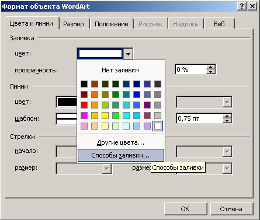The height and width of the screenshot is (220, 260).
Task: Choose the pure blue color swatch
Action: tap(137, 95)
